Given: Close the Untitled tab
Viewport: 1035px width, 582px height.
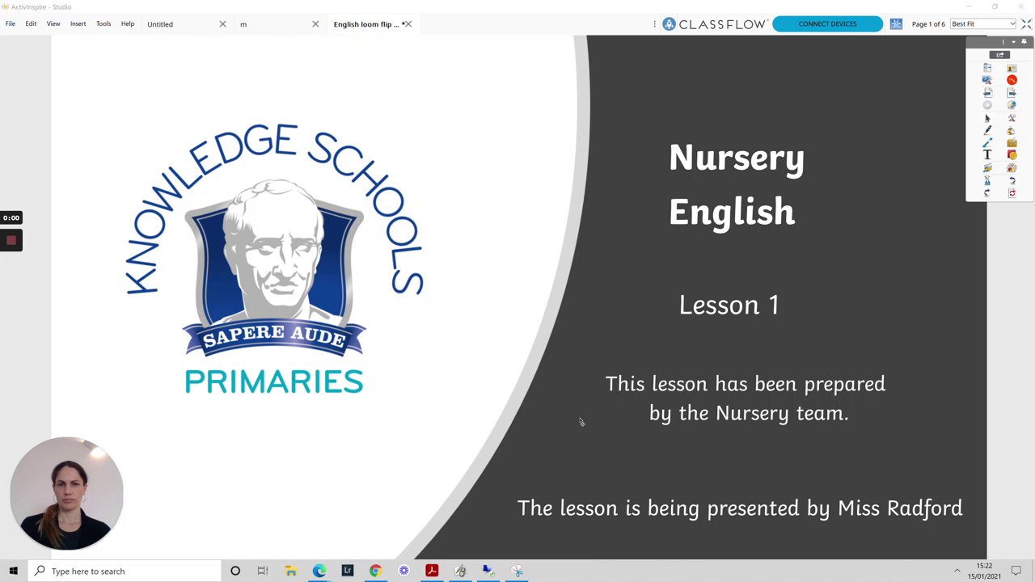Looking at the screenshot, I should [222, 24].
